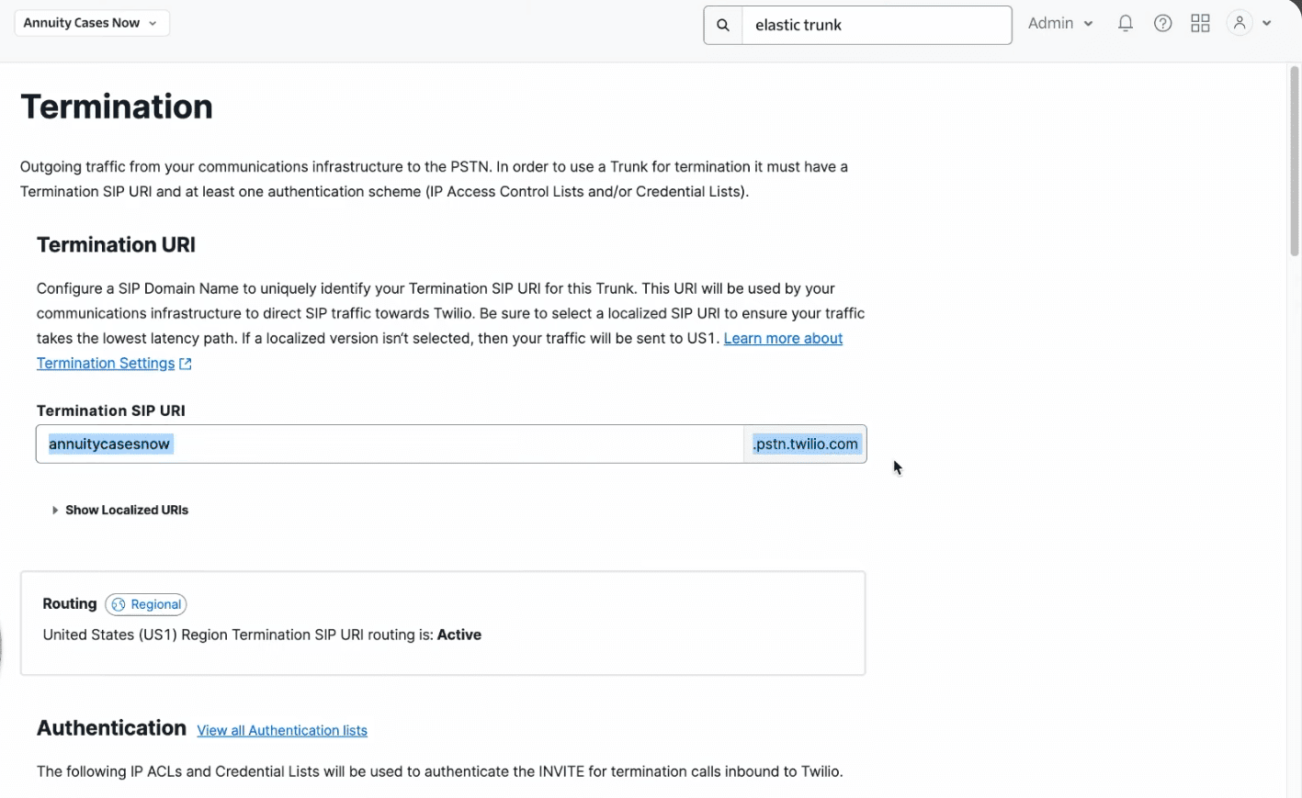Click the Termination page heading

pos(117,107)
